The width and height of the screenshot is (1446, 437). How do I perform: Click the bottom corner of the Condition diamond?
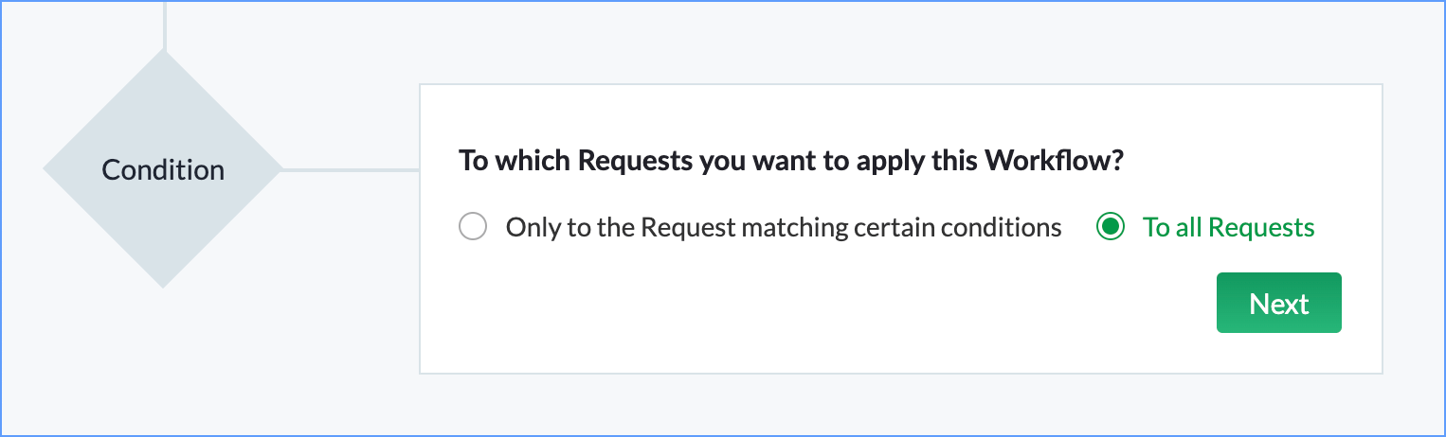coord(163,280)
